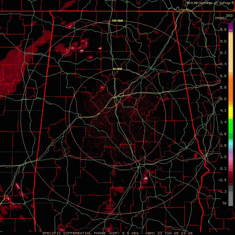Click the "DKD" unit label above color bar
Viewport: 235px width, 235px height.
[230, 16]
